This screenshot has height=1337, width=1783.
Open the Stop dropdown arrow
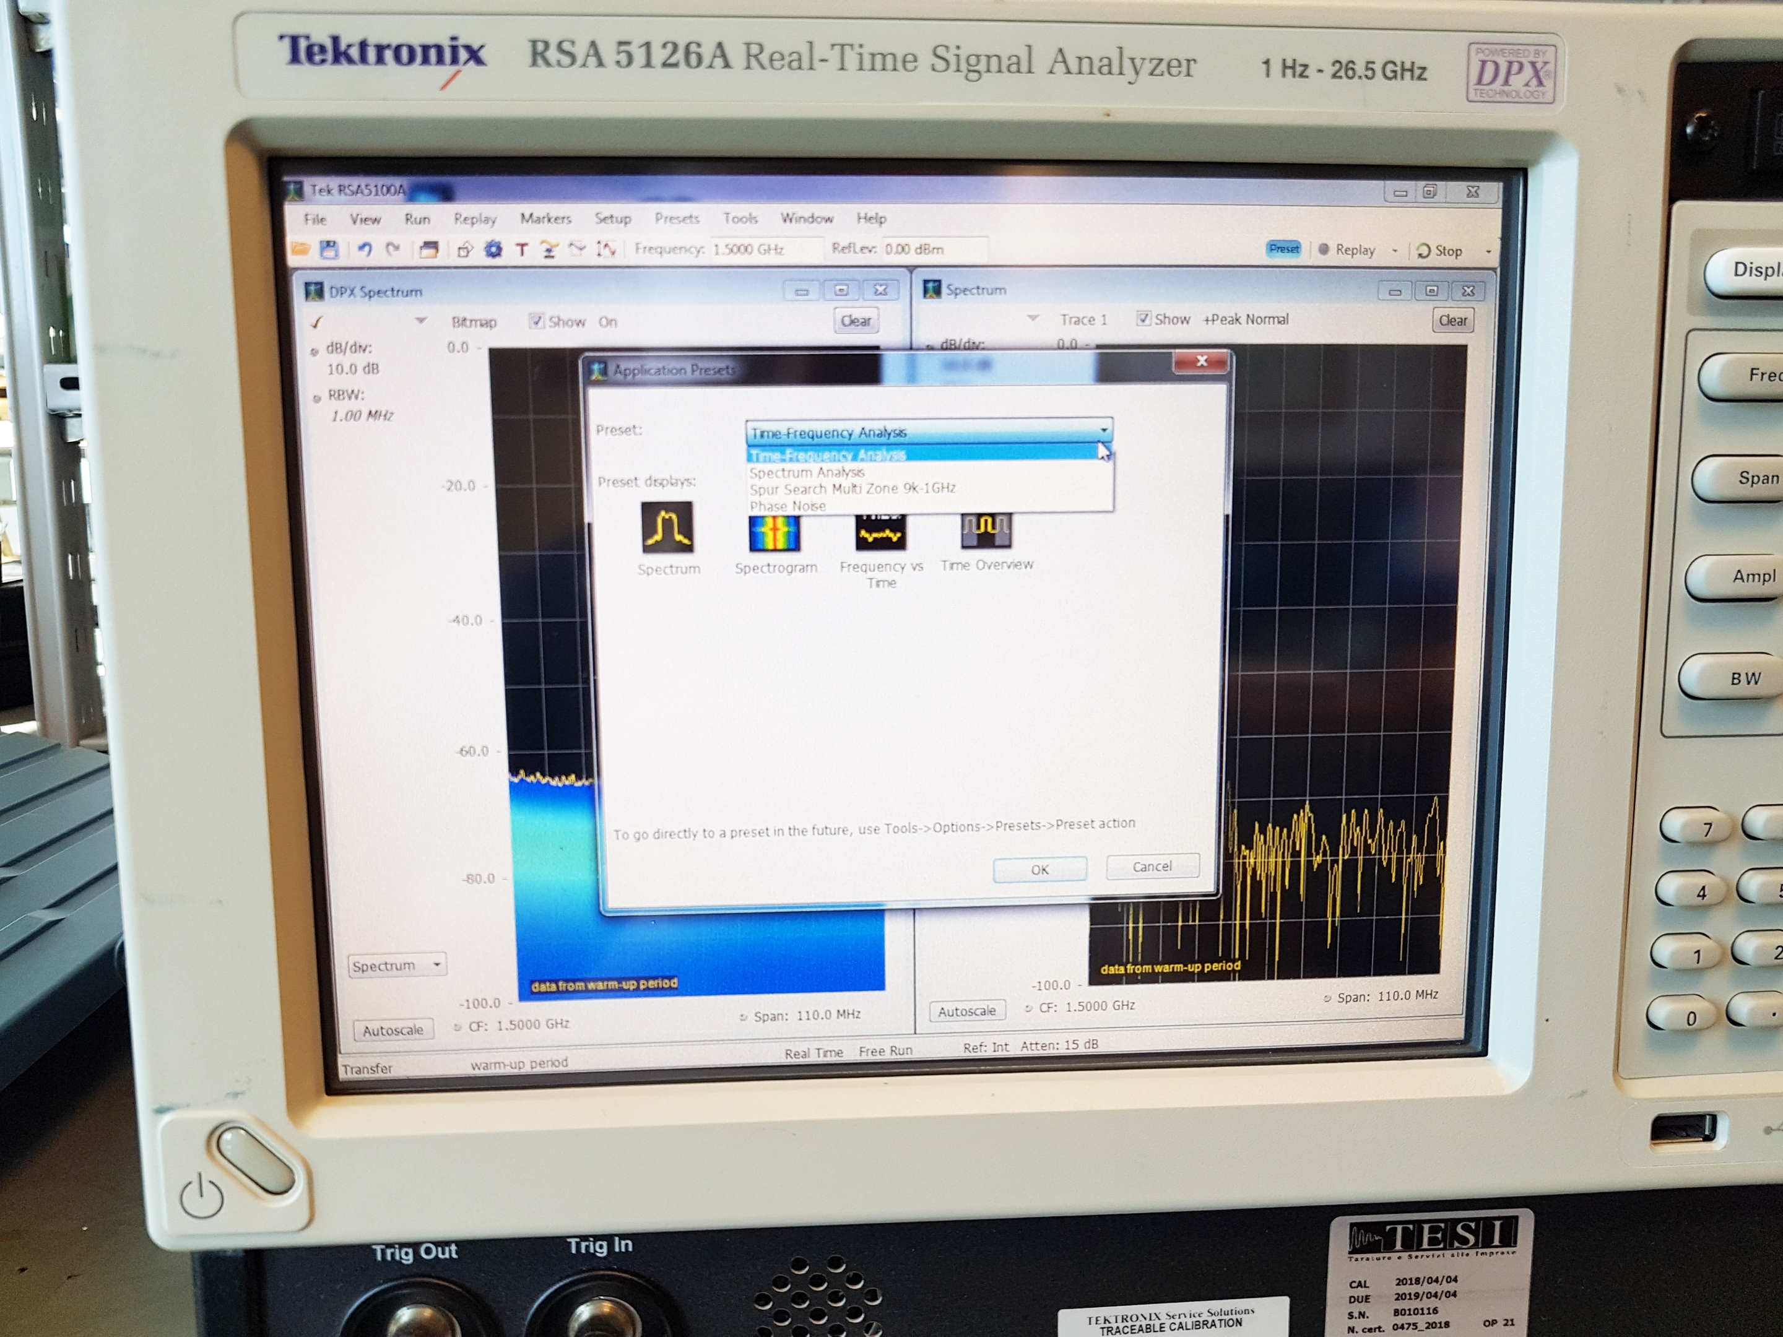tap(1488, 251)
